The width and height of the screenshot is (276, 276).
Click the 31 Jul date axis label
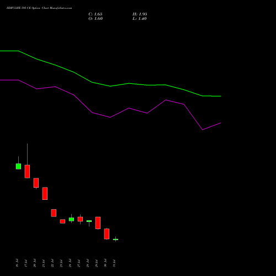(114, 263)
